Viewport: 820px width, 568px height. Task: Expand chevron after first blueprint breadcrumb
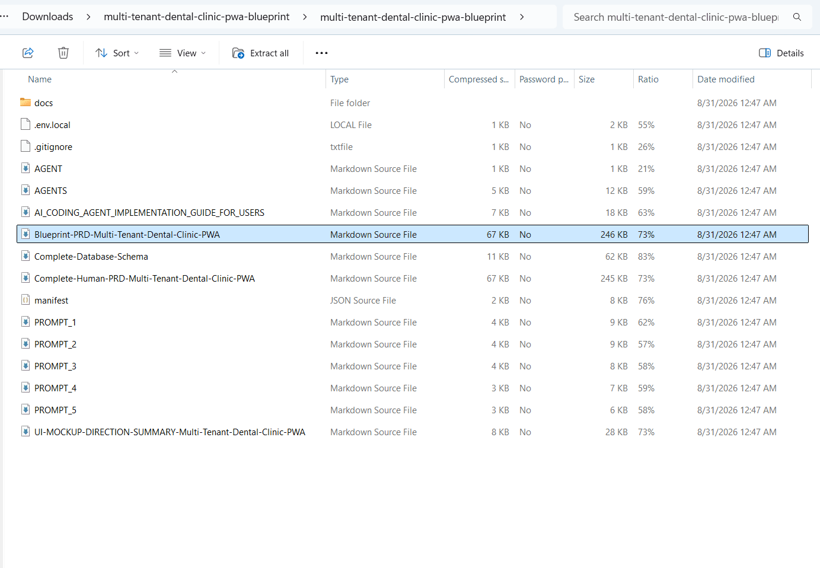[x=305, y=17]
